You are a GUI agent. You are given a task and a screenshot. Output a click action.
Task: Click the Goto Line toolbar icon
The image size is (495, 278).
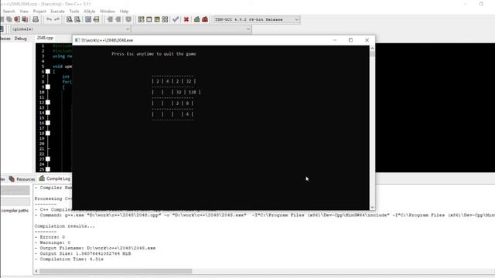click(96, 19)
